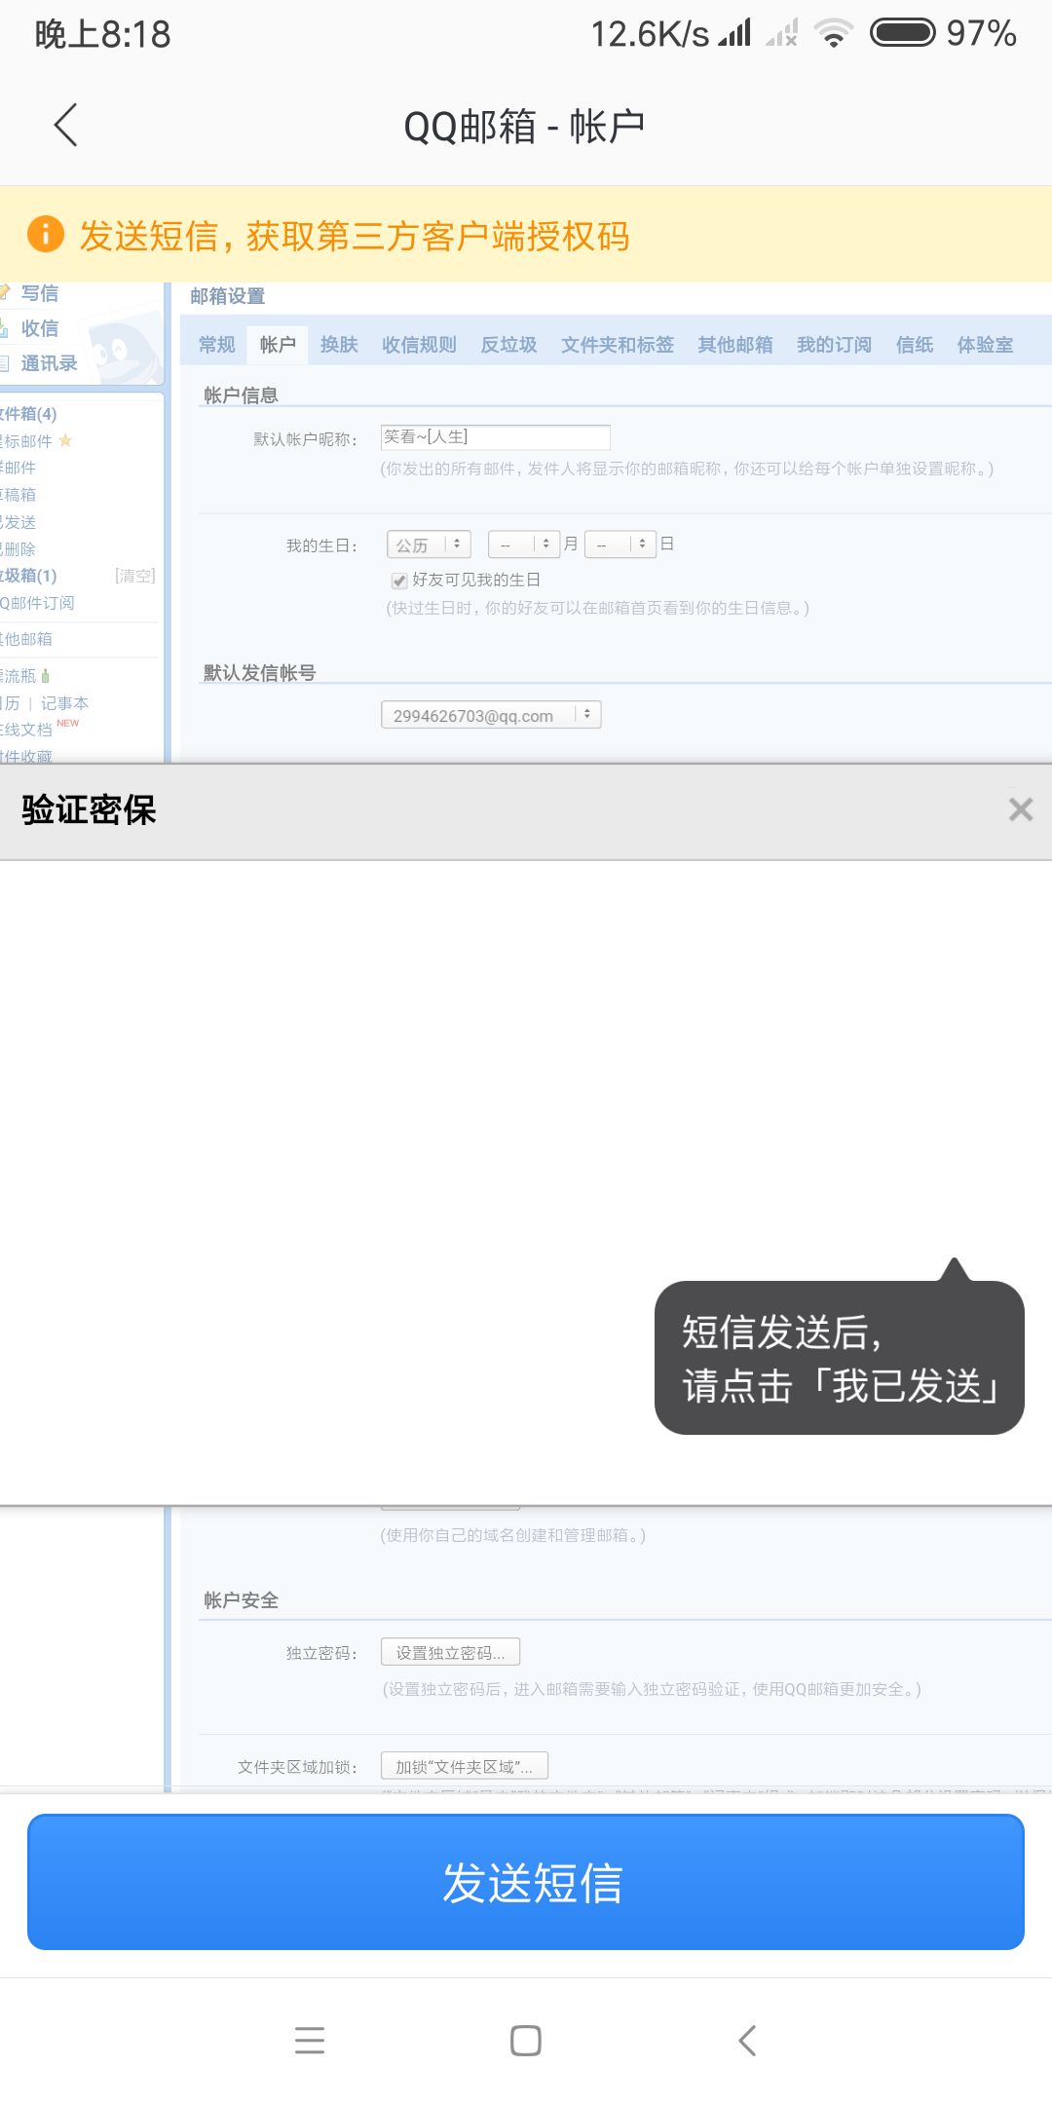The width and height of the screenshot is (1052, 2104).
Task: Click the 星标邮件 folder
Action: (26, 441)
